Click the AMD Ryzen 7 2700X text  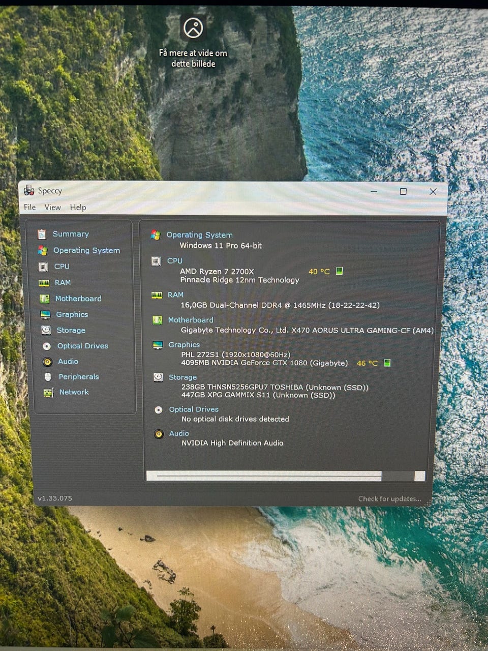click(217, 272)
